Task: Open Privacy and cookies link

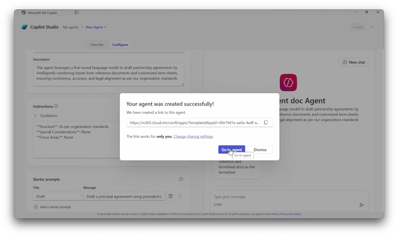Action: tap(290, 214)
